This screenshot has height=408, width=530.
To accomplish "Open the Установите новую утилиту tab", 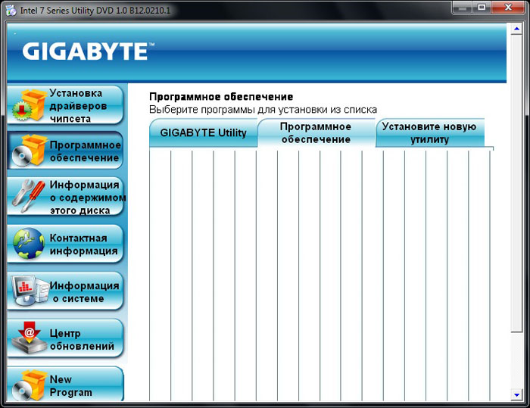I will [x=429, y=132].
